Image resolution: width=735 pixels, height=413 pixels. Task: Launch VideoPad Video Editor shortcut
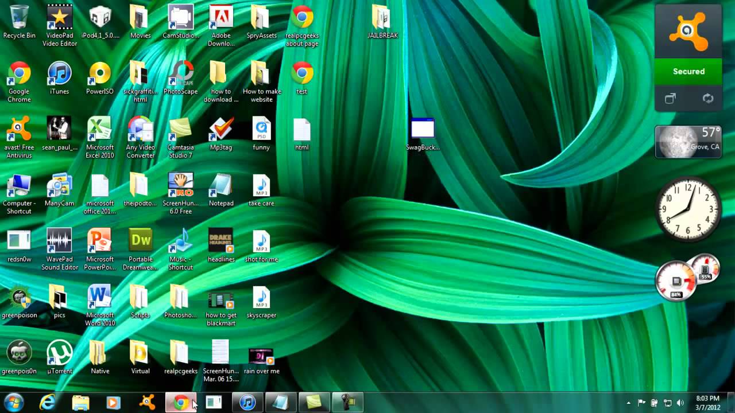(x=59, y=26)
